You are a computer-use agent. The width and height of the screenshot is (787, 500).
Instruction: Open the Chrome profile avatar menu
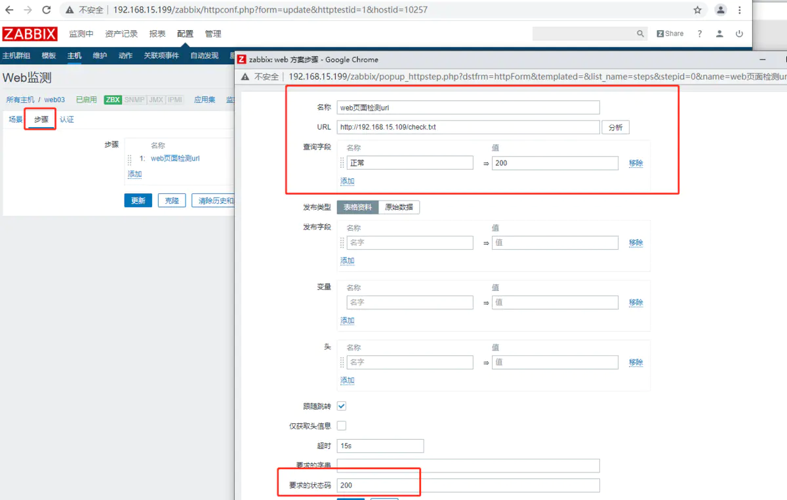point(721,10)
